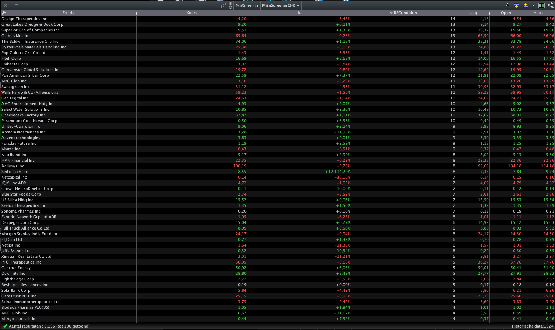Sort by the Koers column header
This screenshot has width=555, height=330.
tap(192, 13)
